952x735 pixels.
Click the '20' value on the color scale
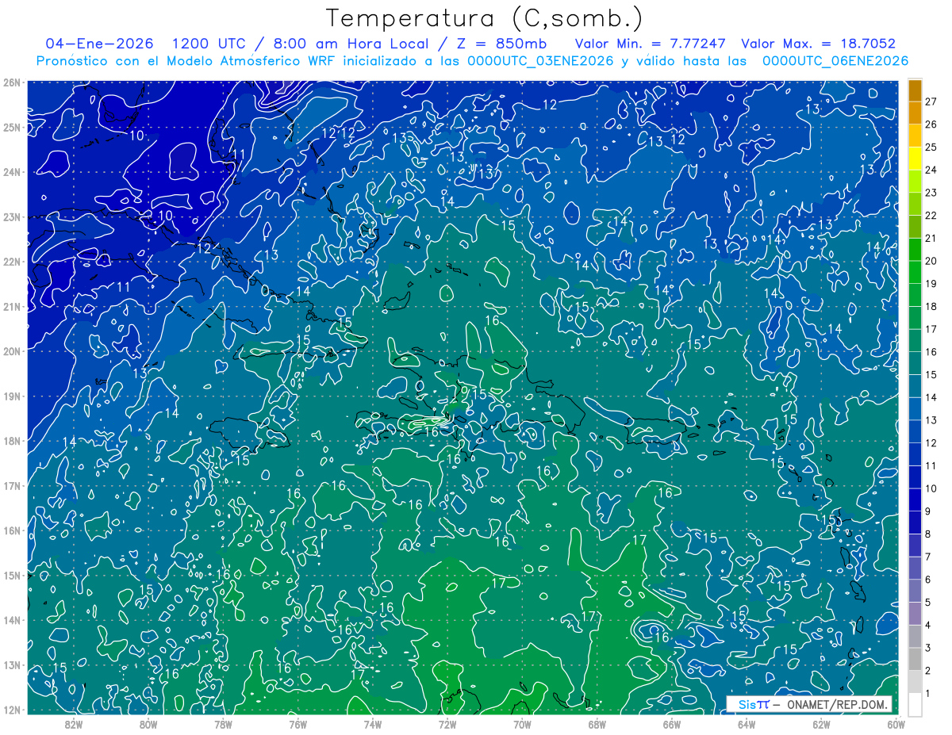pos(931,261)
